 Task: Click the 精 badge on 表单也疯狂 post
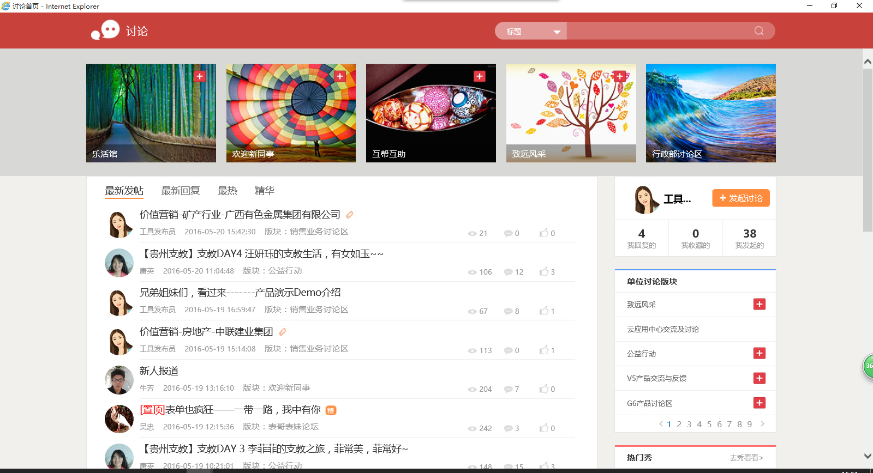point(331,410)
